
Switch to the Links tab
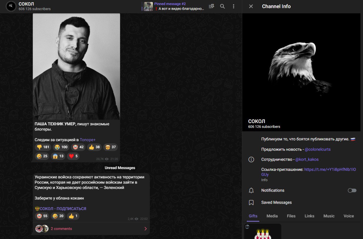309,216
